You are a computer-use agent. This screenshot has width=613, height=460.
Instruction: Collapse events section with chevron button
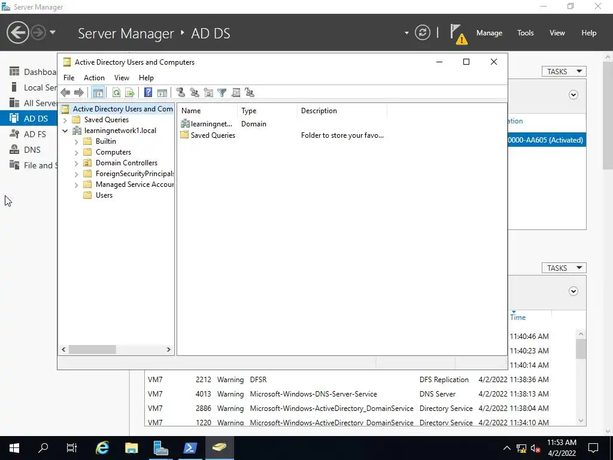[573, 291]
